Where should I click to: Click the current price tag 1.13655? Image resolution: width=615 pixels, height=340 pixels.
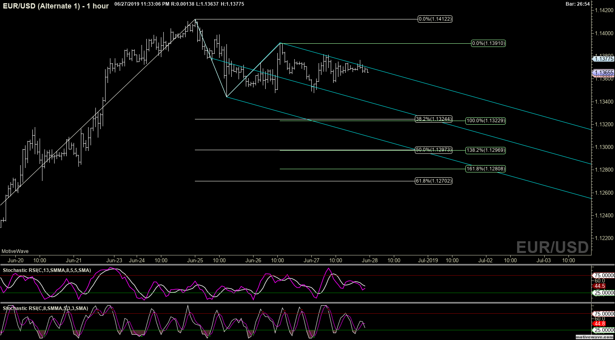pos(604,73)
